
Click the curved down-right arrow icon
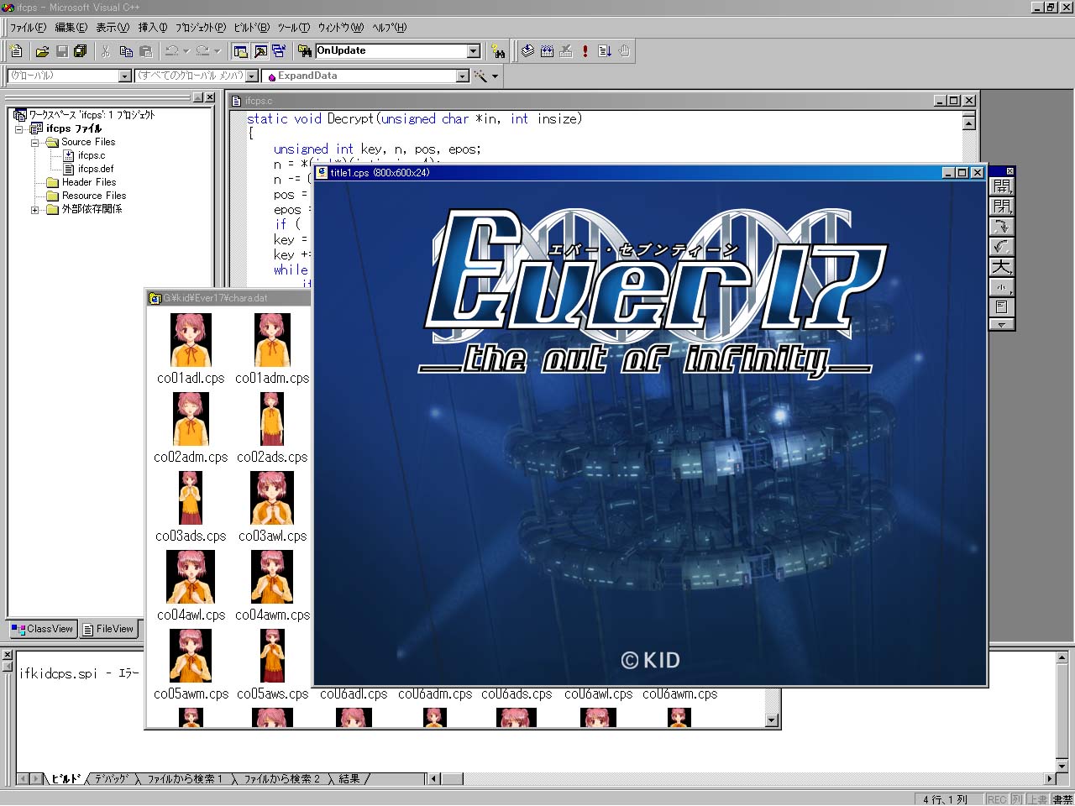1002,227
